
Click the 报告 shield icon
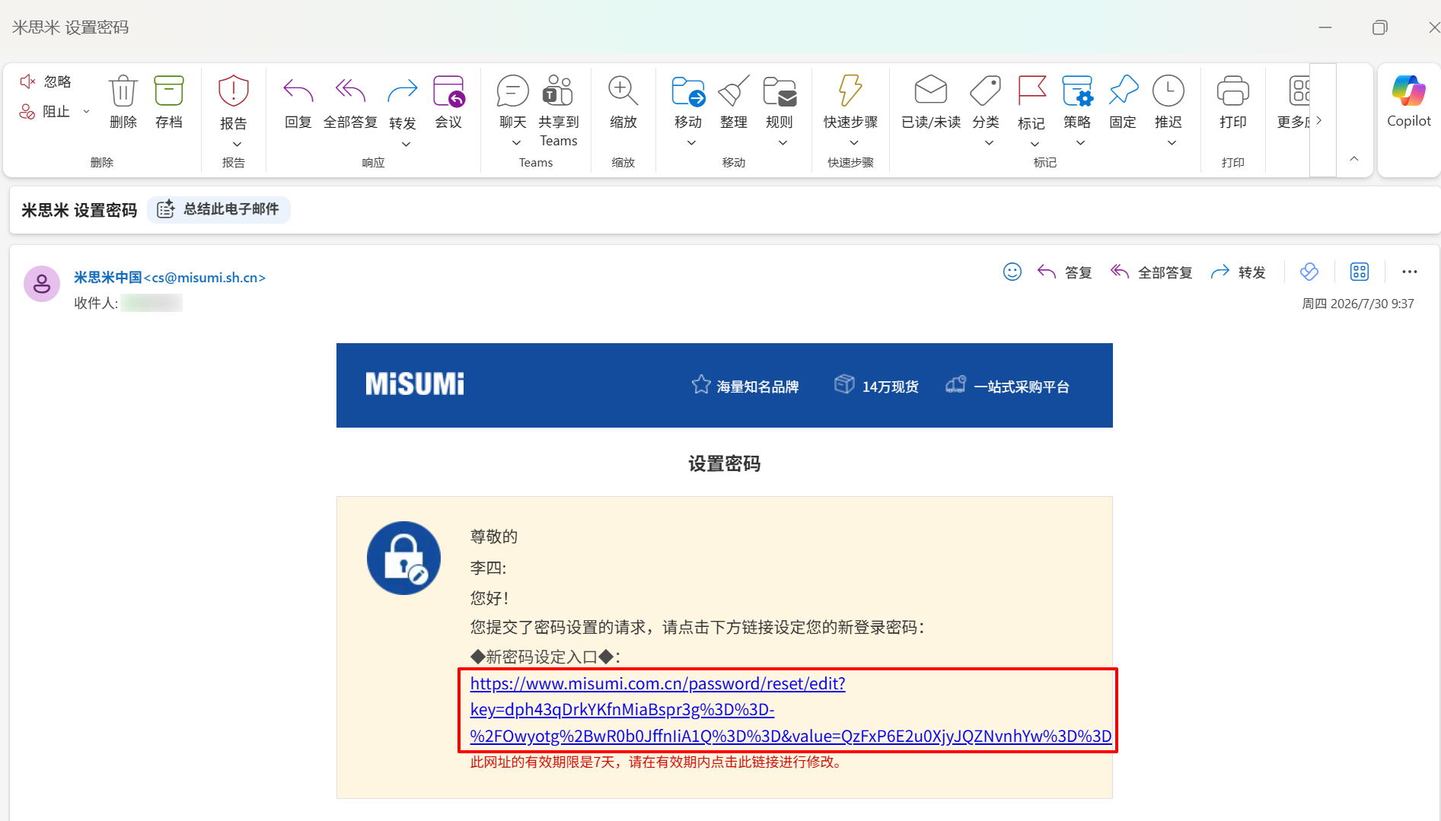coord(233,91)
